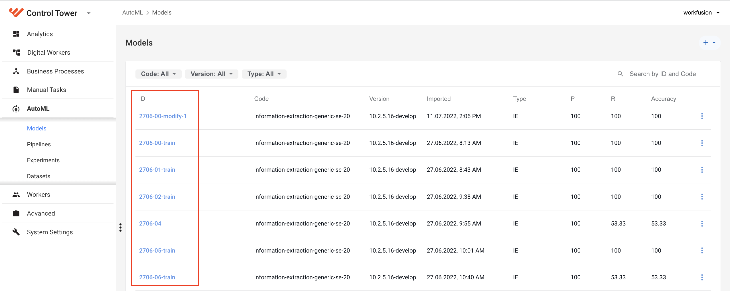This screenshot has height=291, width=730.
Task: Open the Workers people icon
Action: pyautogui.click(x=16, y=194)
